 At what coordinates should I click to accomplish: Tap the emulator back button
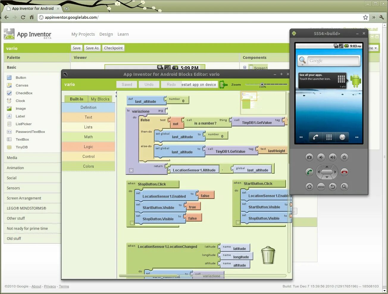333,187
